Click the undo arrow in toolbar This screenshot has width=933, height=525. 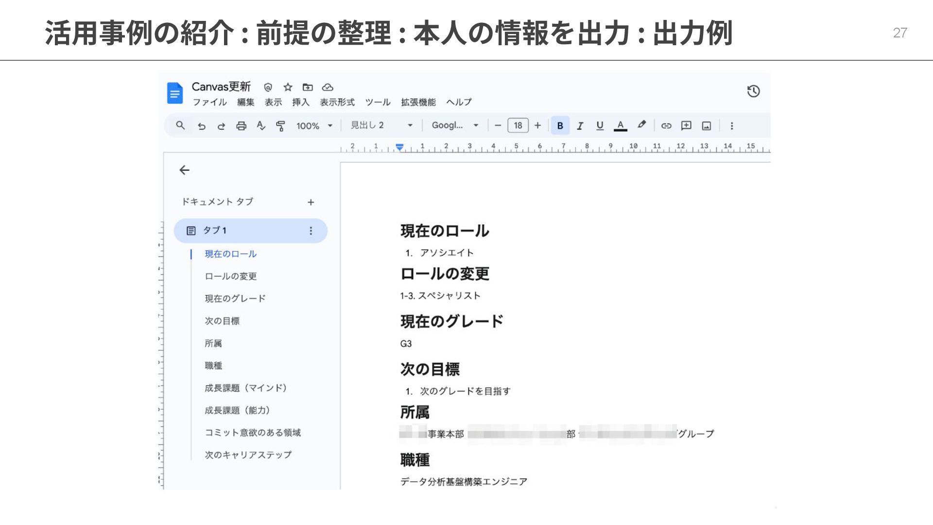pos(202,126)
